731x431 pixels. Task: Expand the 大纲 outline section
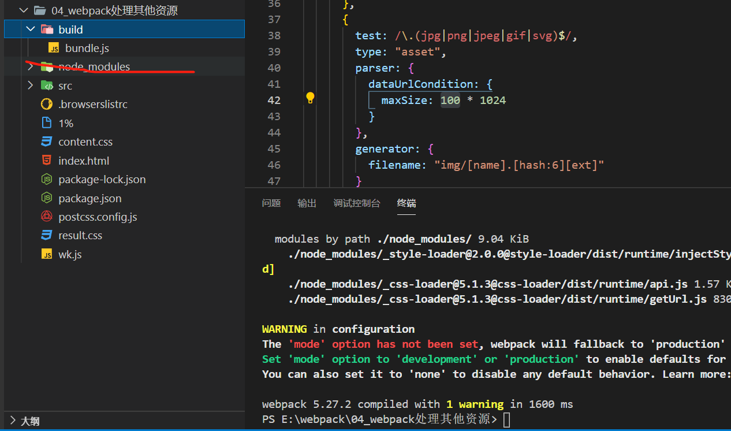click(13, 421)
